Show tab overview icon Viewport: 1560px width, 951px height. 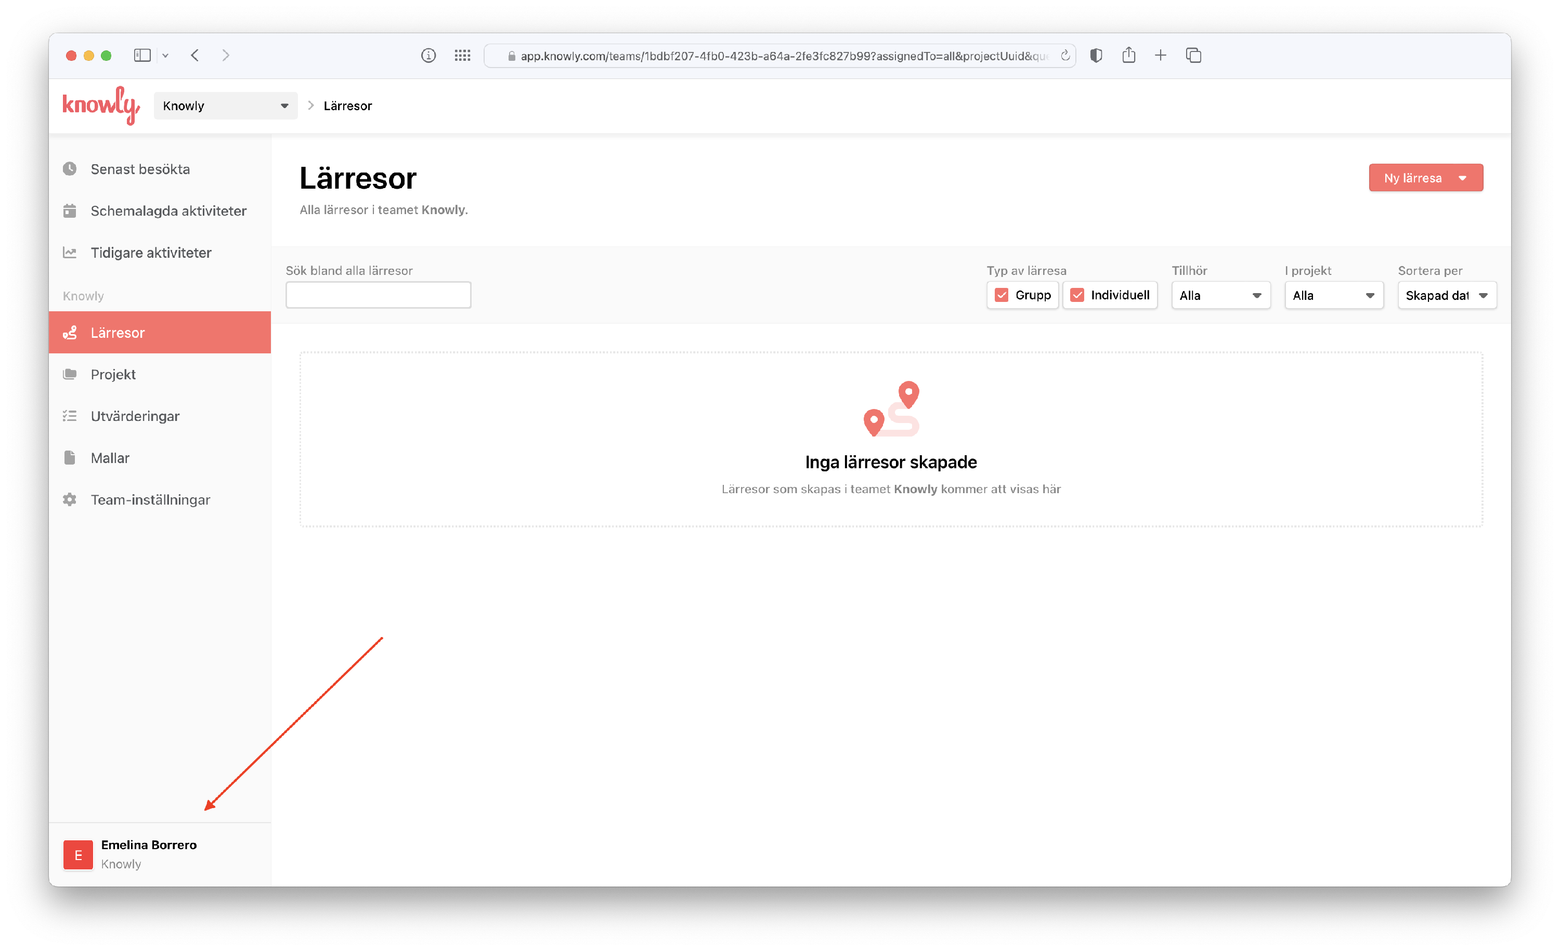tap(1193, 56)
